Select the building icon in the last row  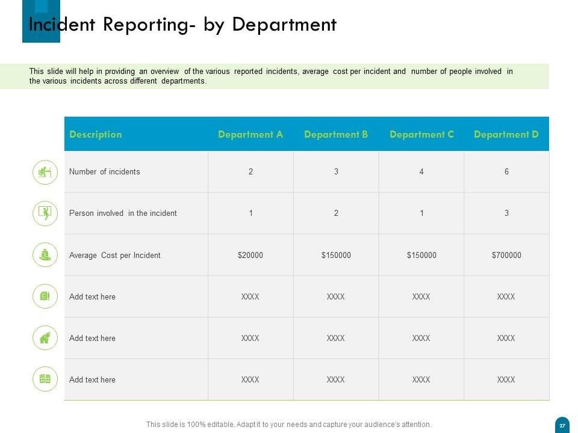[x=45, y=379]
